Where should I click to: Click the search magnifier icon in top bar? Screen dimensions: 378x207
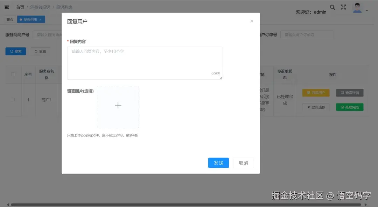pos(332,7)
